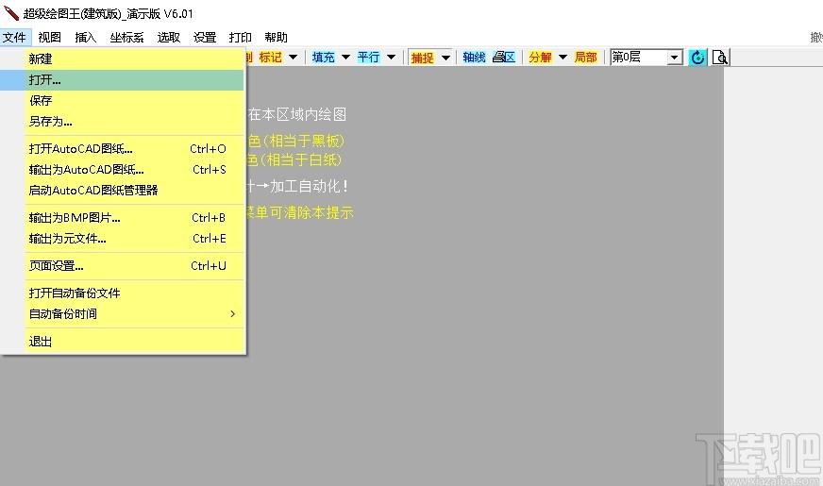Open the 文件 menu

15,37
